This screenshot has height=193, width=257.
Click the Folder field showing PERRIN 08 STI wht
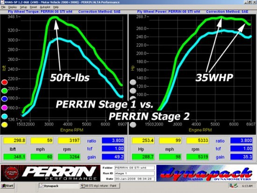(x=135, y=168)
